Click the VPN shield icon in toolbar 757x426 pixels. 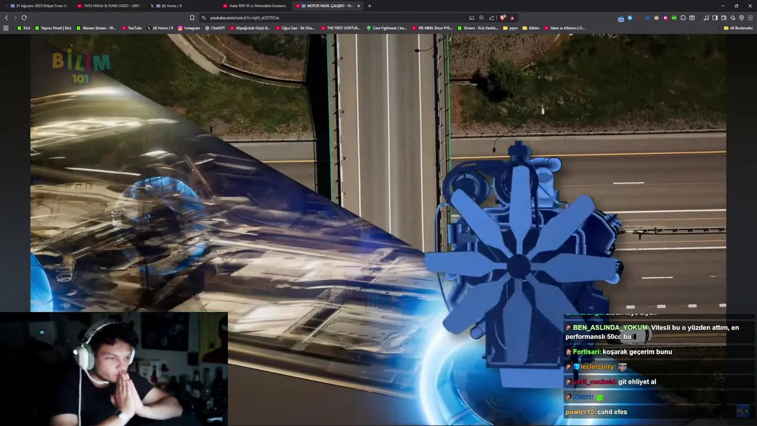(741, 18)
